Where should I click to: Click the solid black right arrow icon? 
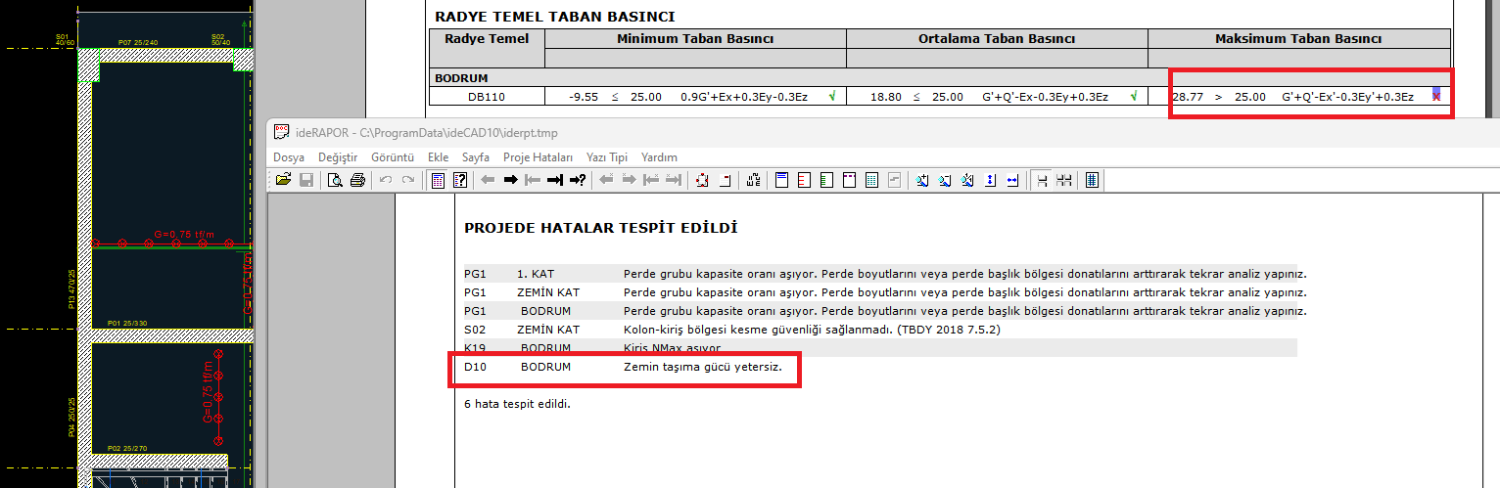[510, 180]
